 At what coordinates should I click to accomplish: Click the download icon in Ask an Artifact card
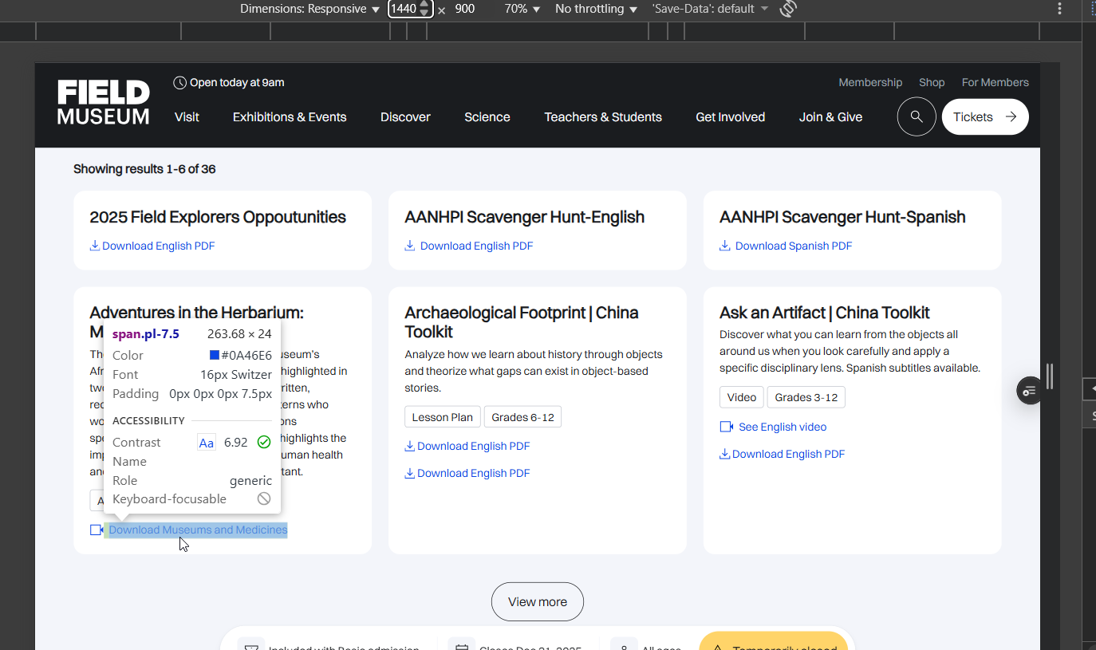pos(724,454)
